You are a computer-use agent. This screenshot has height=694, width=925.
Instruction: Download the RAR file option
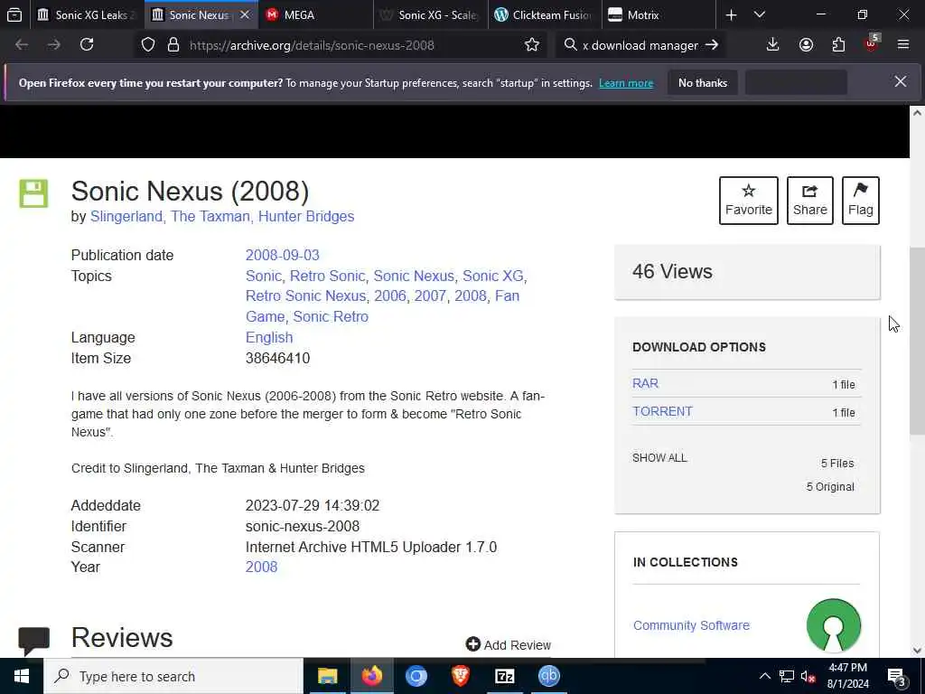(645, 383)
